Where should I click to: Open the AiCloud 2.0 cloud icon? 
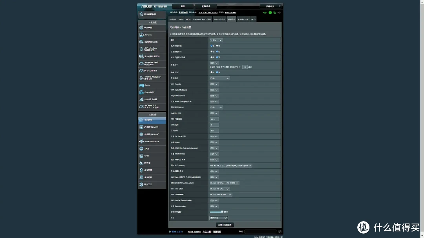tap(141, 107)
